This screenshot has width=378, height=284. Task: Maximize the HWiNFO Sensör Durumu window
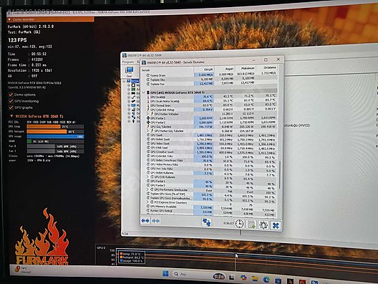(266, 60)
